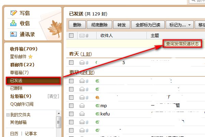Tick the checkbox of the orange status mail
Image resolution: width=205 pixels, height=137 pixels.
(71, 97)
